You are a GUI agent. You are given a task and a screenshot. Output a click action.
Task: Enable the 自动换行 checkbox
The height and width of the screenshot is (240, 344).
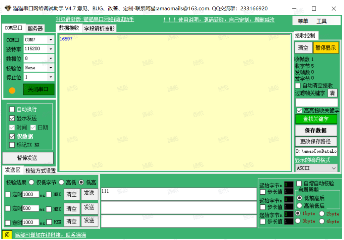[12, 109]
